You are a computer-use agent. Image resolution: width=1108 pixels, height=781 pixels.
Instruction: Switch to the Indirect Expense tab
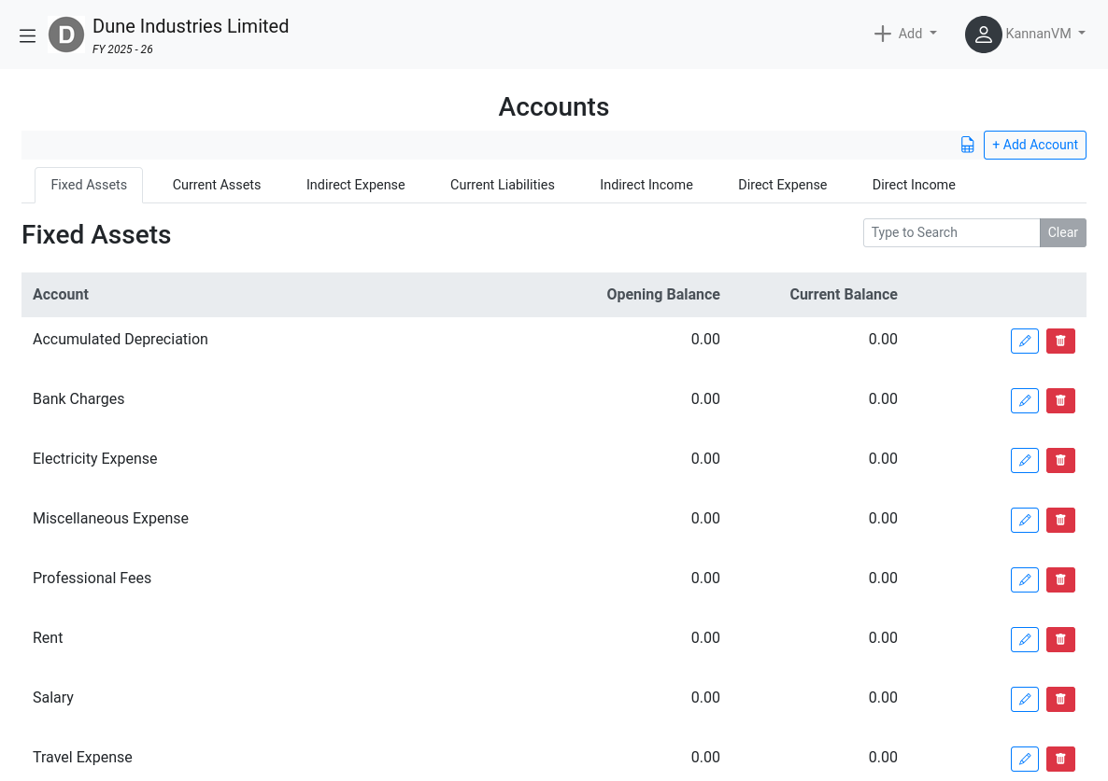[355, 185]
